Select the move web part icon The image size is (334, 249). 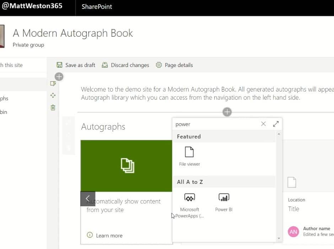[53, 95]
